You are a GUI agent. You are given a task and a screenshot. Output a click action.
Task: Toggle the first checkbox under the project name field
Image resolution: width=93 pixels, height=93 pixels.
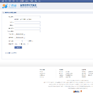(21, 19)
